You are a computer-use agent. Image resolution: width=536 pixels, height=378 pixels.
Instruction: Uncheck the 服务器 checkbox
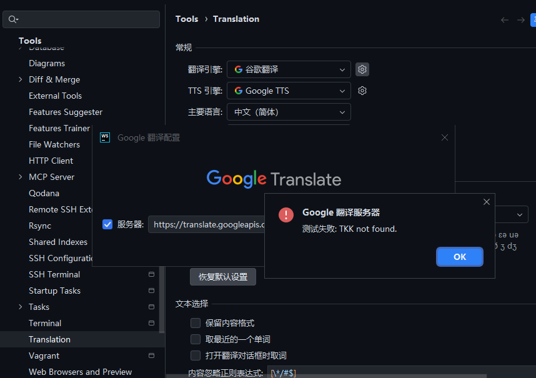(107, 224)
